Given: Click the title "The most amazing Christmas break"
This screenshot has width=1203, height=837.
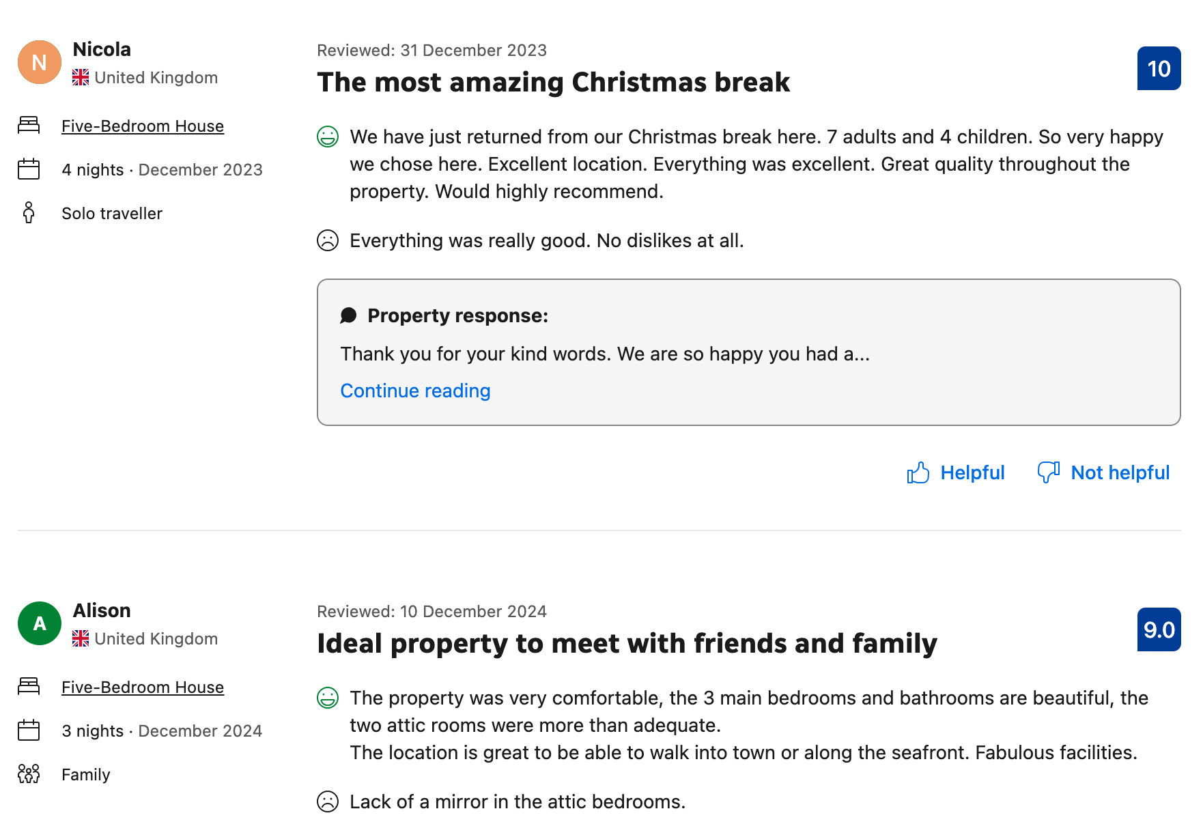Looking at the screenshot, I should click(x=553, y=83).
